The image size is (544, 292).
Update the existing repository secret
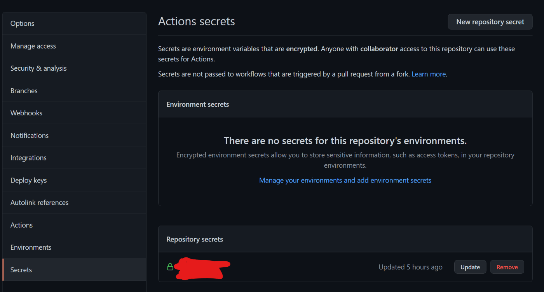470,267
